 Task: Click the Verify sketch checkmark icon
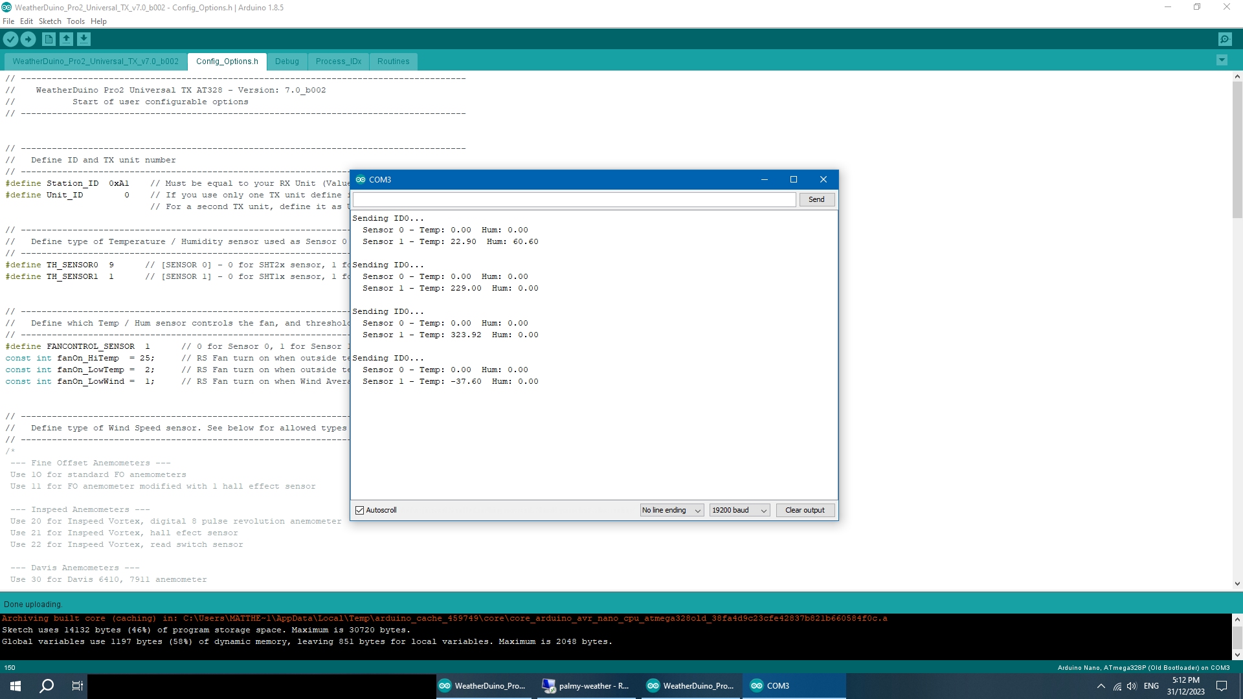(10, 39)
